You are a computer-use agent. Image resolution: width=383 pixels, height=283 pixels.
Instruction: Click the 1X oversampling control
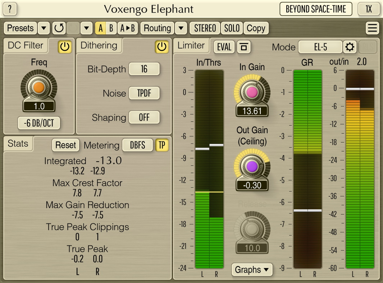pyautogui.click(x=369, y=9)
